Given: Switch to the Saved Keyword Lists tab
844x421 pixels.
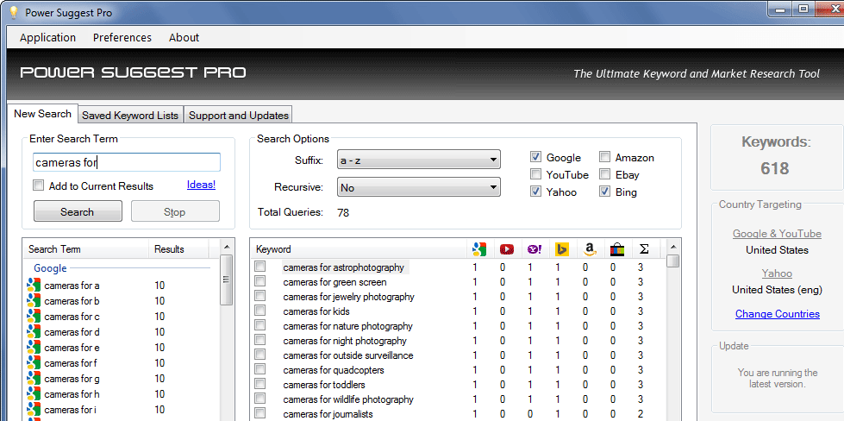Looking at the screenshot, I should click(x=130, y=116).
